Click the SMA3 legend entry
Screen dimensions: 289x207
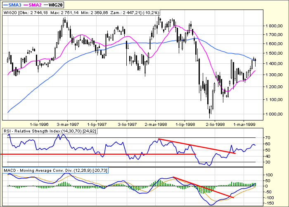(x=12, y=5)
